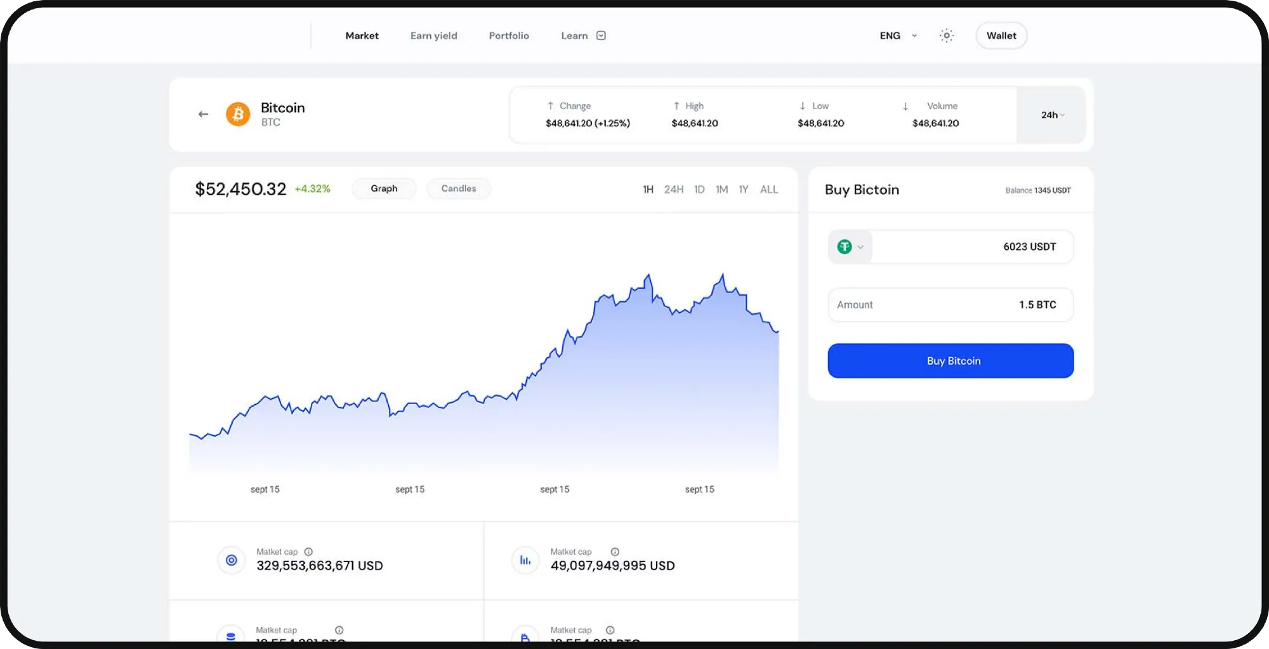Click the orange Bitcoin logo icon
The width and height of the screenshot is (1269, 649).
pos(238,114)
